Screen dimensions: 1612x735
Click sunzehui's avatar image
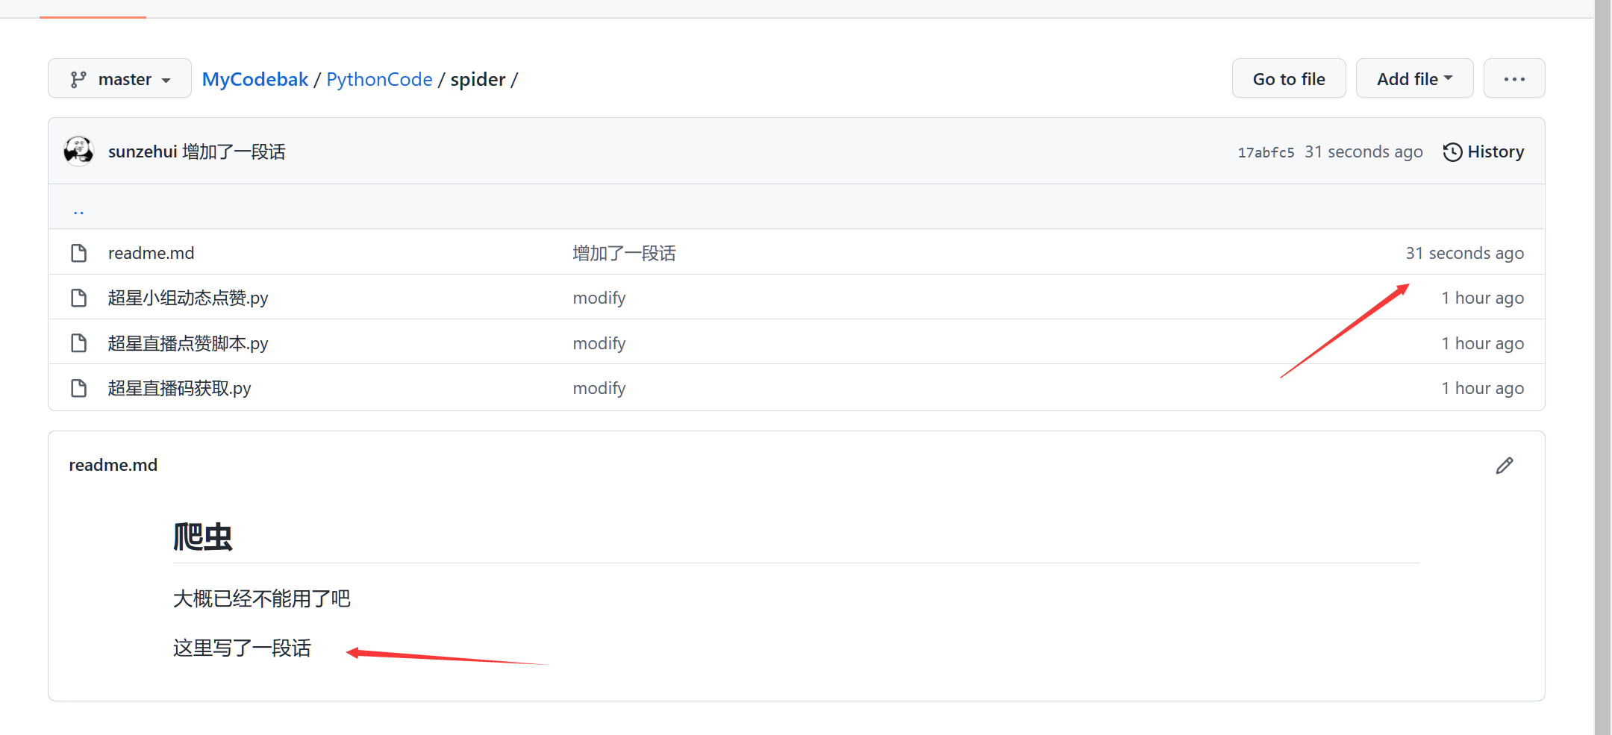tap(78, 151)
